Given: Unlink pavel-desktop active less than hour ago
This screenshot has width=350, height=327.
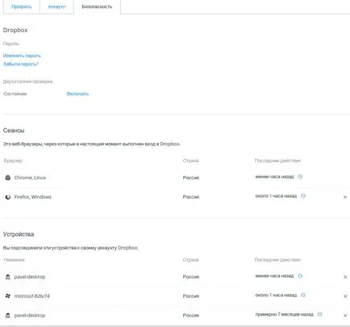Looking at the screenshot, I should 345,277.
